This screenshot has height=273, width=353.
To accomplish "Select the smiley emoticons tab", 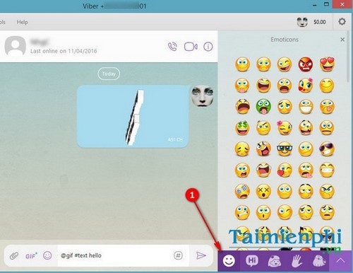I will [229, 261].
